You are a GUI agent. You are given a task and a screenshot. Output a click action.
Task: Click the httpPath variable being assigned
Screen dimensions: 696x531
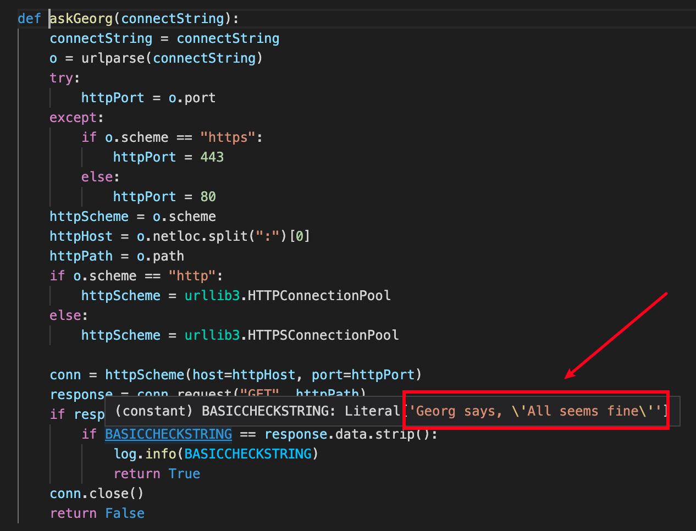pos(81,256)
